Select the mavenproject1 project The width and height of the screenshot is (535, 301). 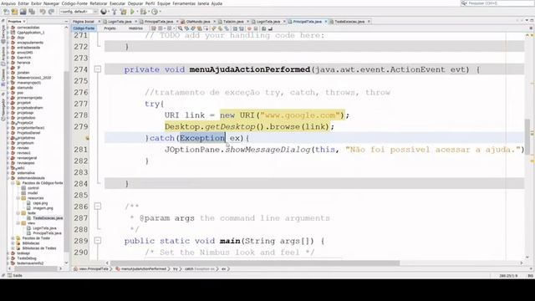point(29,83)
